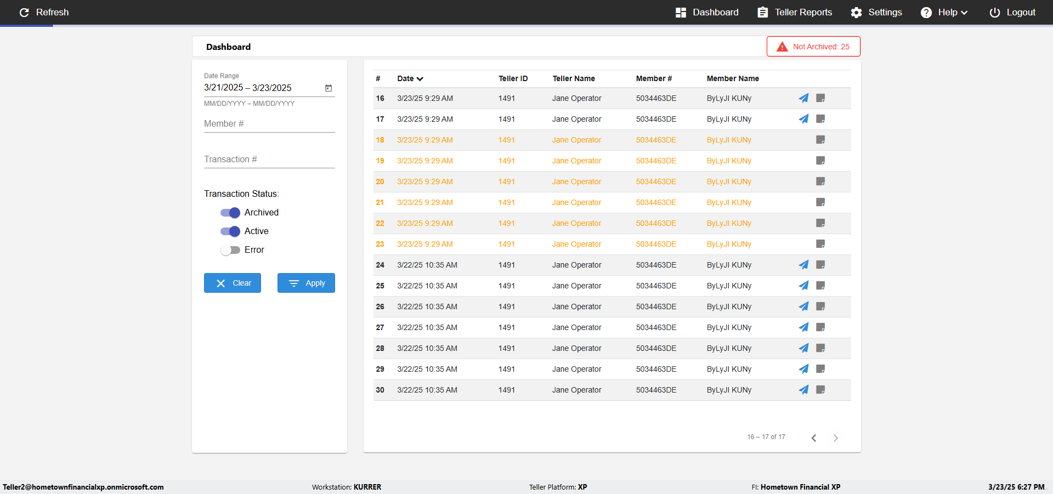This screenshot has height=494, width=1053.
Task: Click the send icon in row 27
Action: coord(803,327)
